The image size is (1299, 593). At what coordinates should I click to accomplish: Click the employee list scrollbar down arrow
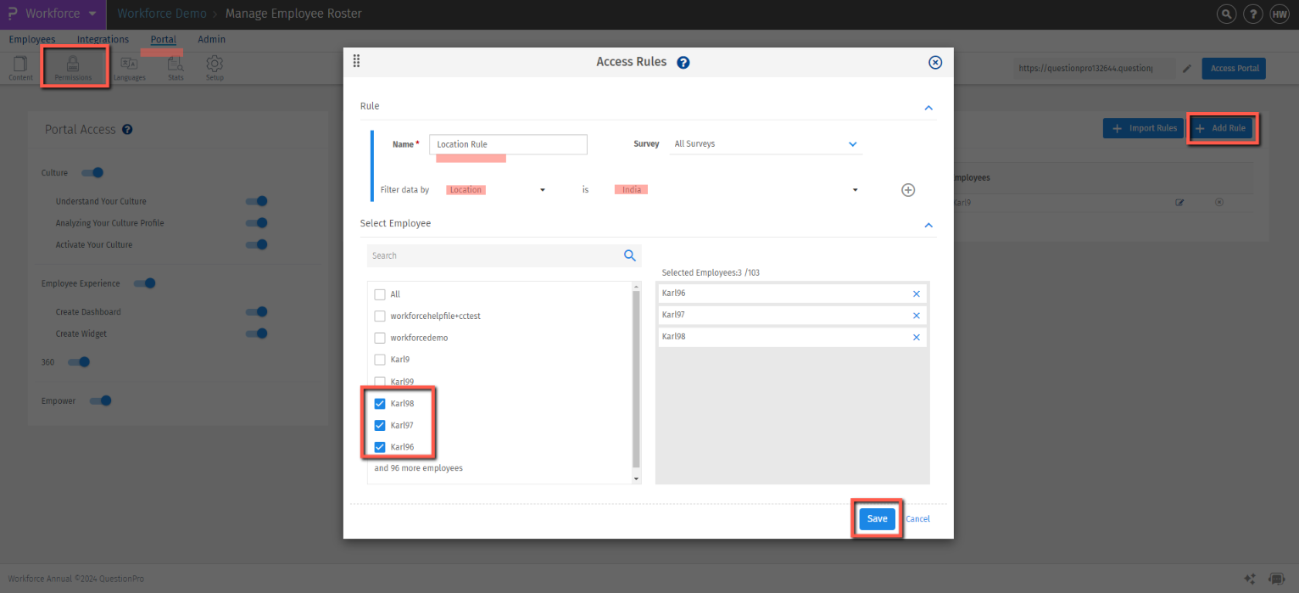tap(637, 479)
